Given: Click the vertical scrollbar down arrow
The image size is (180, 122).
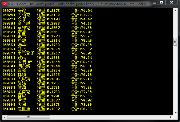Looking at the screenshot, I should pos(175,113).
